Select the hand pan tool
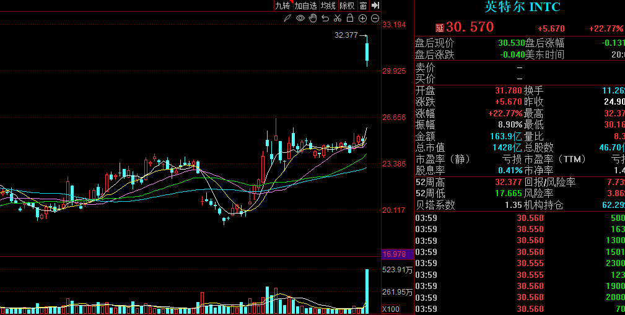This screenshot has height=315, width=625. (x=313, y=18)
